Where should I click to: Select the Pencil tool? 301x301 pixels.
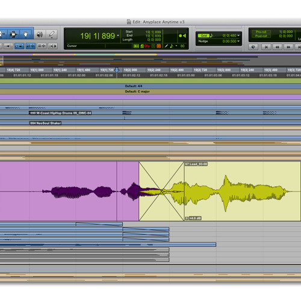click(52, 34)
